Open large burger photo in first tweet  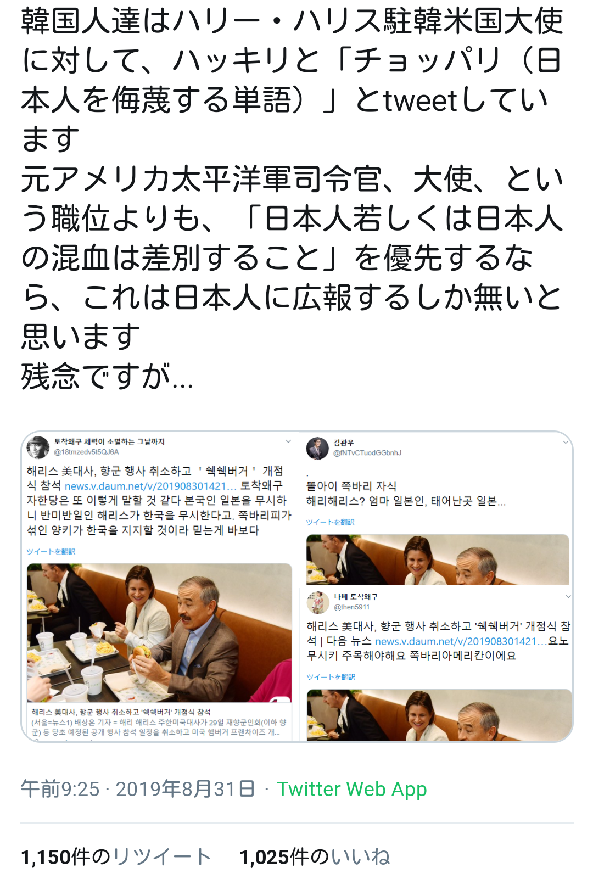(x=159, y=632)
